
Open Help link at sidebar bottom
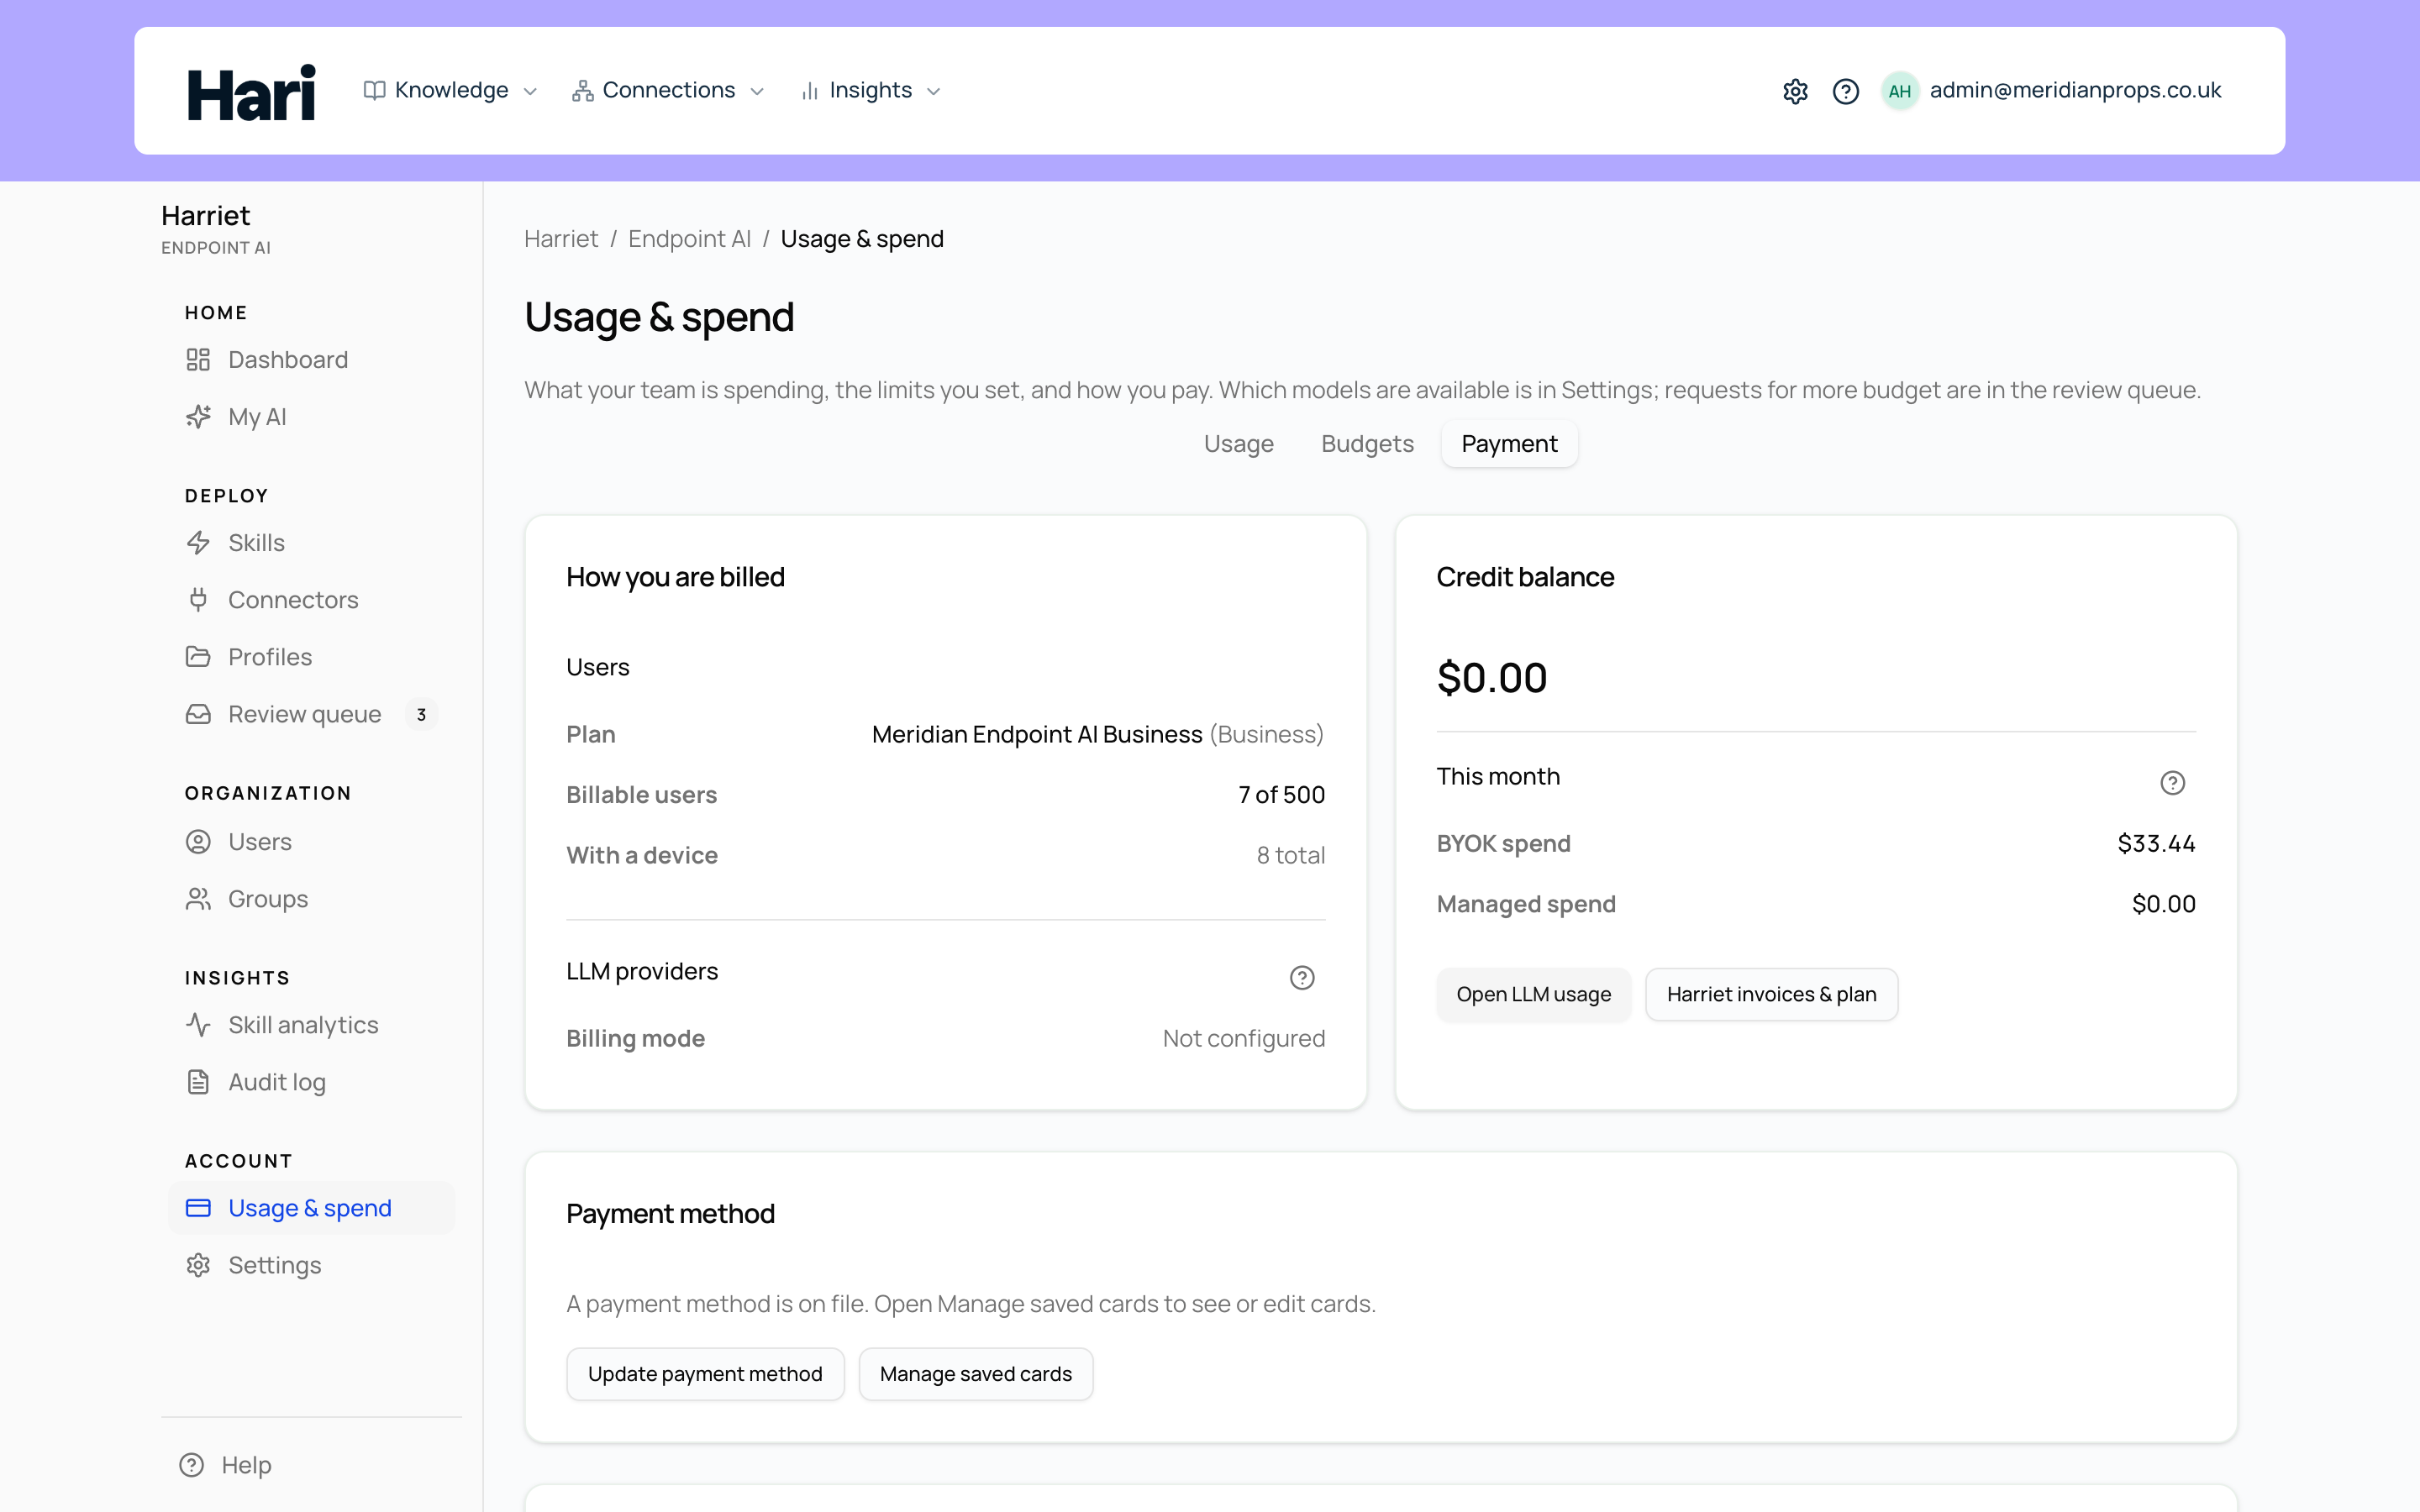click(246, 1465)
